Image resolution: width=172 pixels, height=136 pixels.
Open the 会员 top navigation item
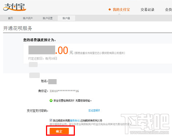(x=168, y=9)
